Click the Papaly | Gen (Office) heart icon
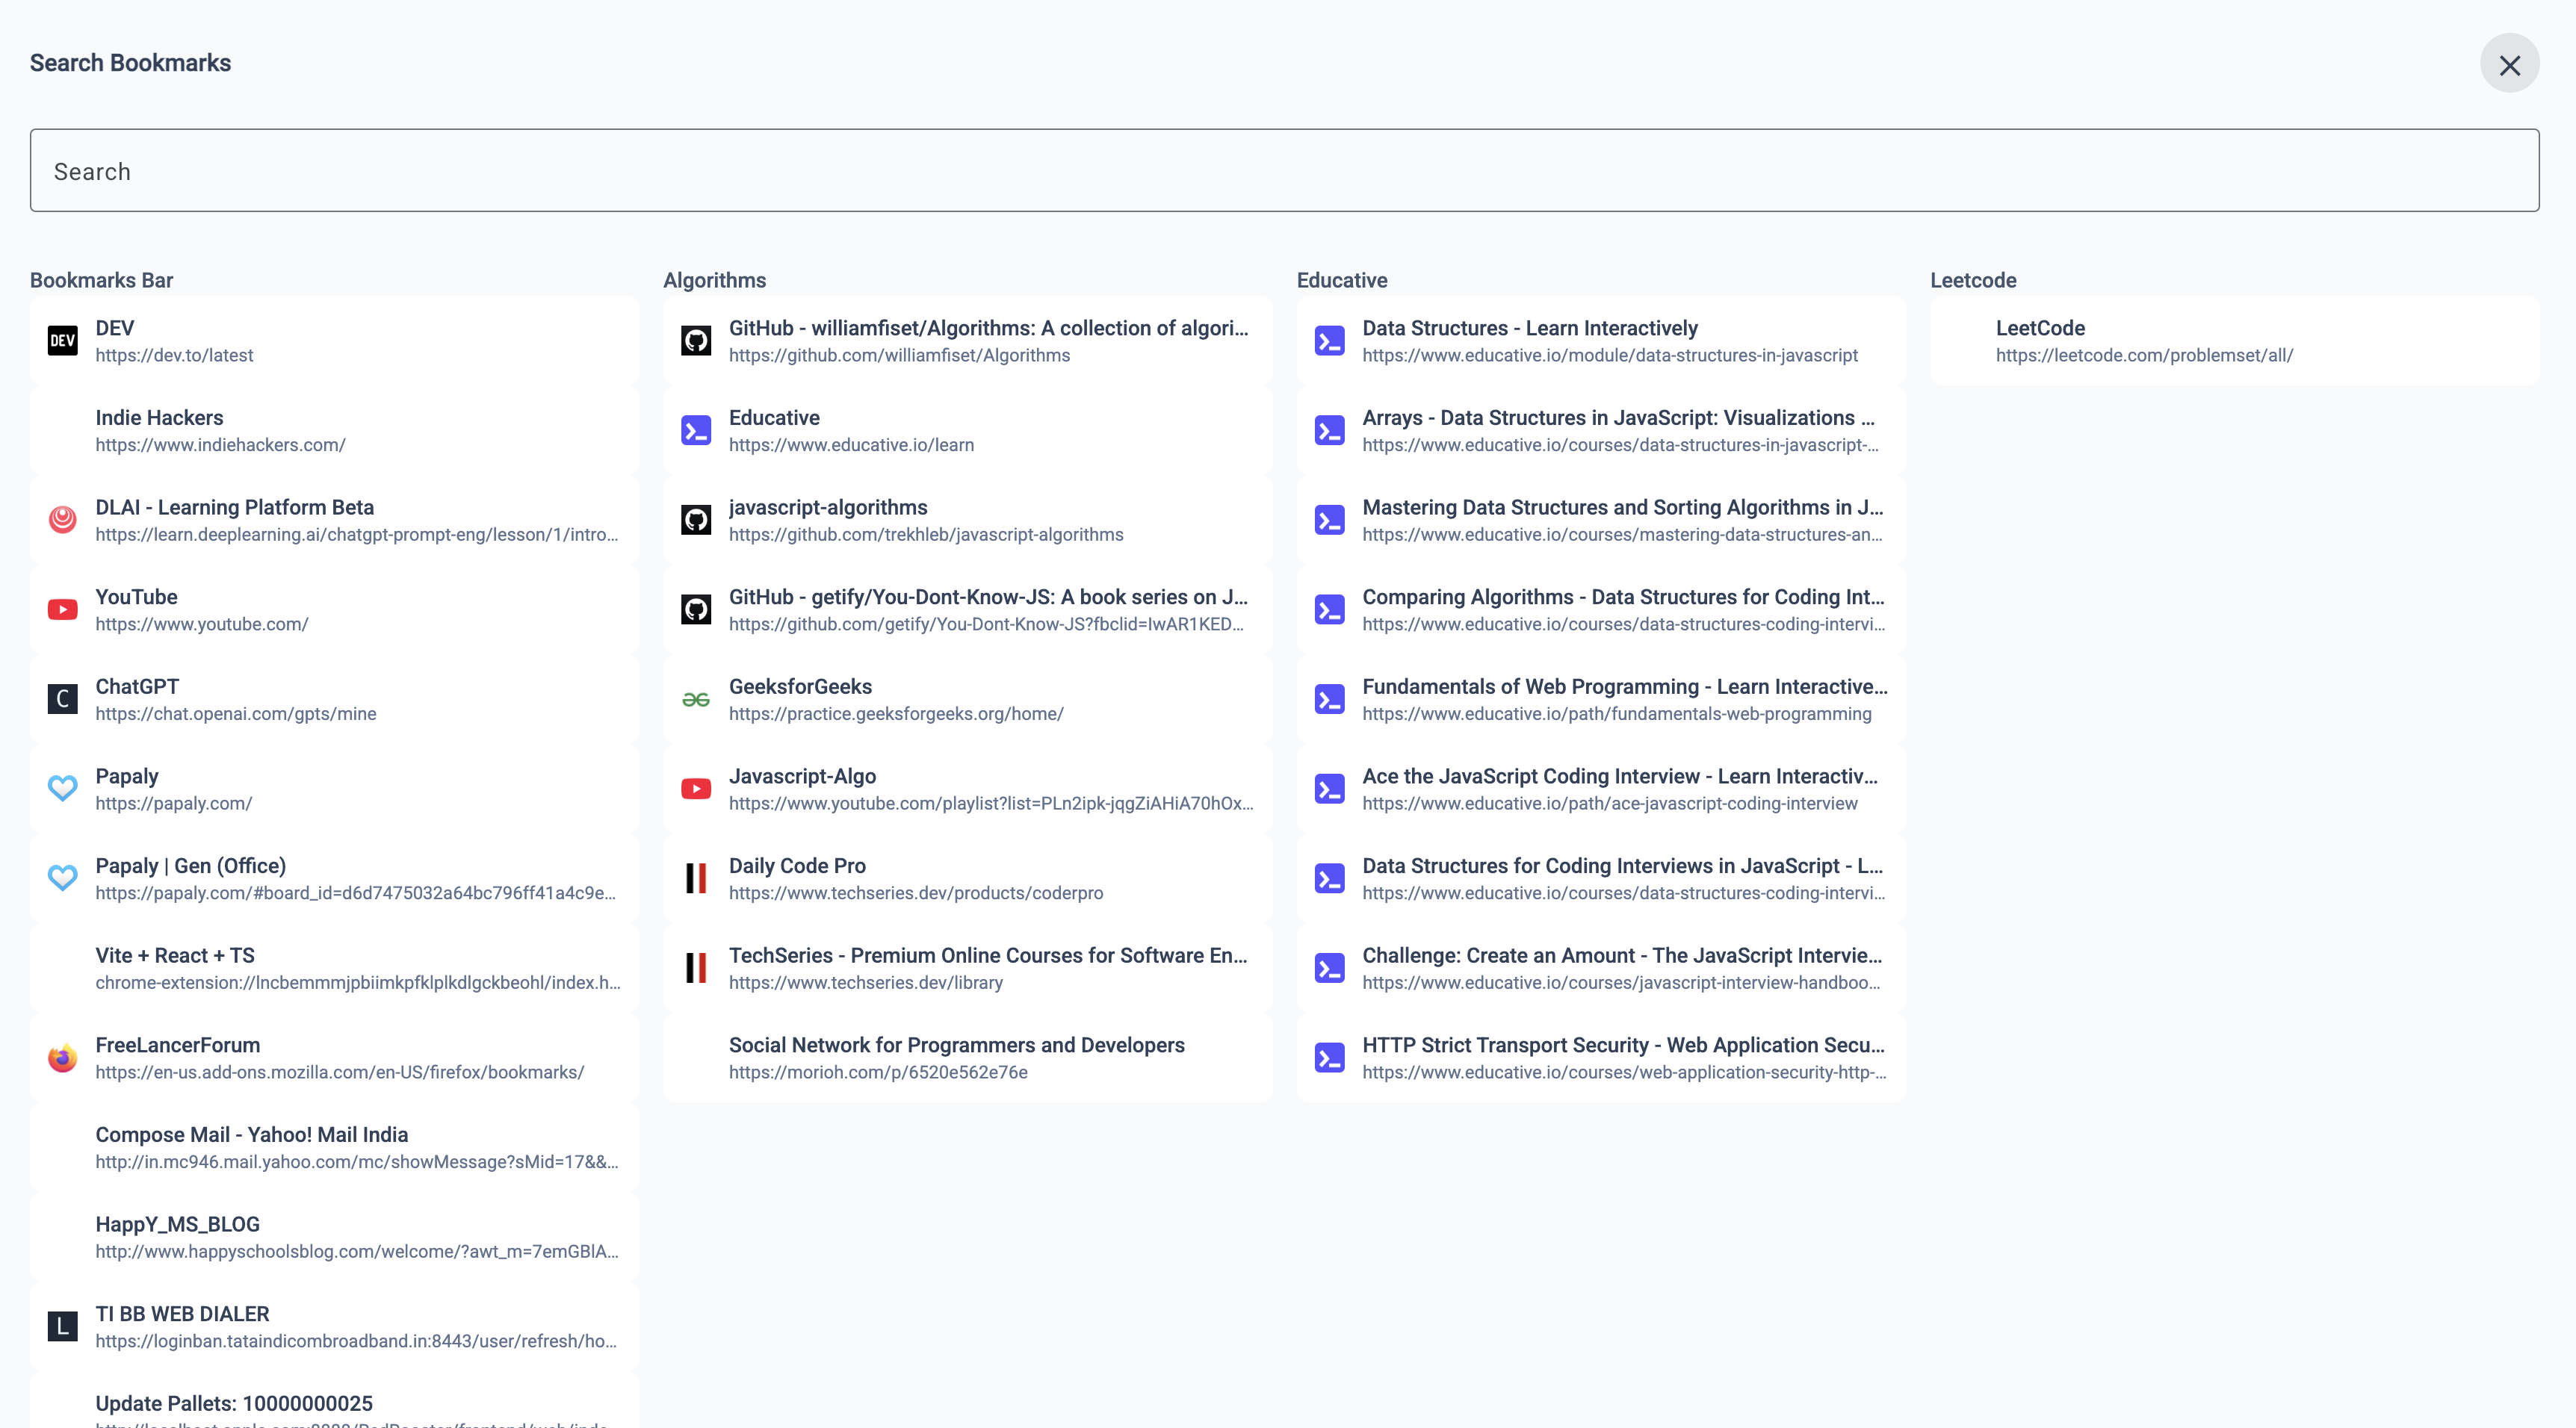This screenshot has width=2576, height=1428. (63, 878)
